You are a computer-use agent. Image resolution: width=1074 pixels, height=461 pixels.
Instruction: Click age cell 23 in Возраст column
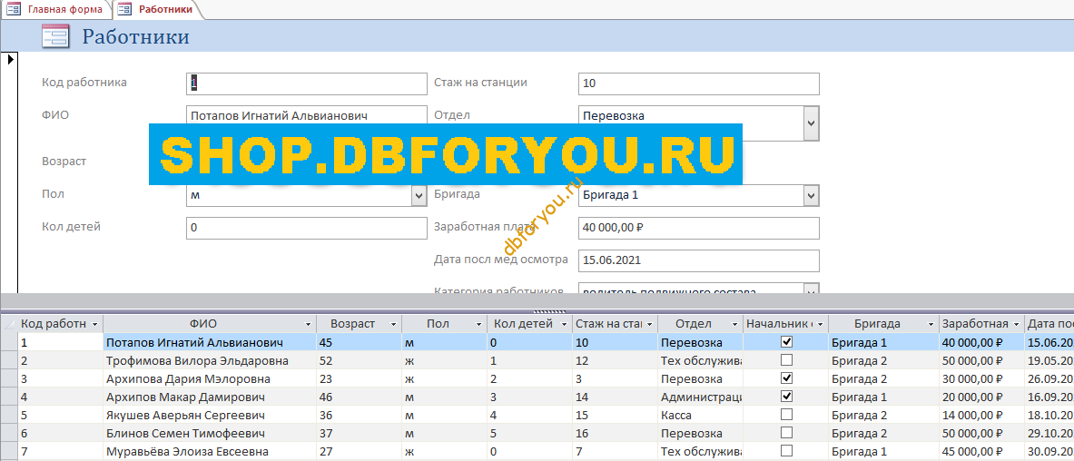(x=359, y=378)
